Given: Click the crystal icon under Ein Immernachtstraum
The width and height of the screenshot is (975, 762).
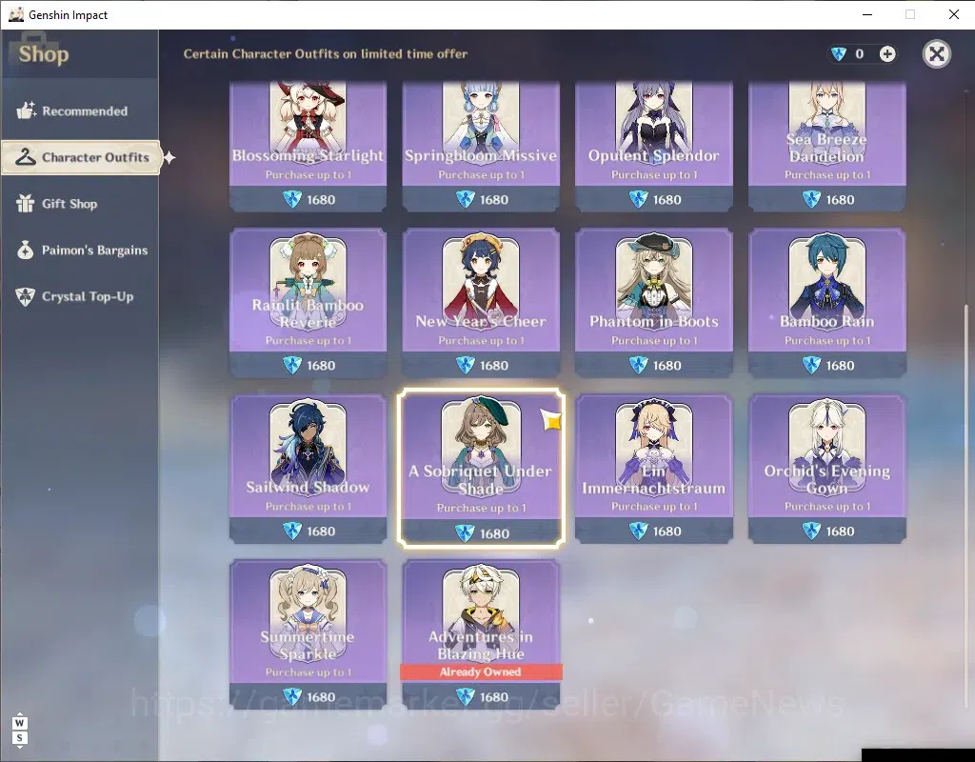Looking at the screenshot, I should pyautogui.click(x=638, y=531).
